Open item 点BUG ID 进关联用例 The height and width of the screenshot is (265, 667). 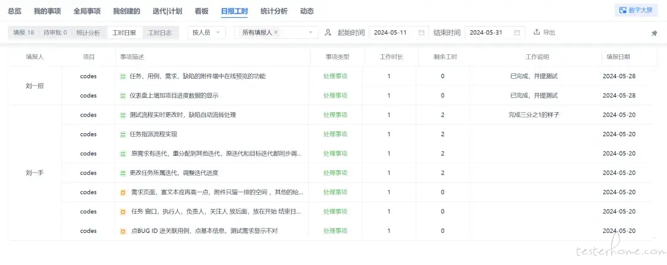pos(204,231)
